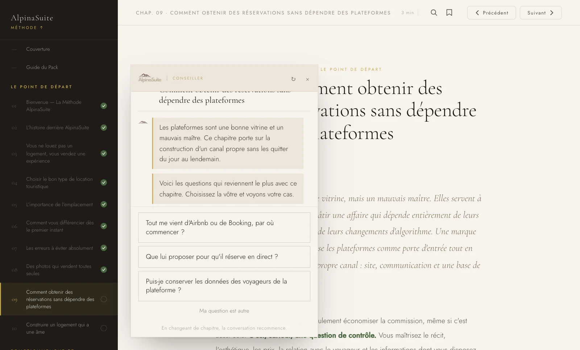The height and width of the screenshot is (350, 580).
Task: Toggle completion check for Les erreurs à éviter absolument
Action: [x=104, y=248]
